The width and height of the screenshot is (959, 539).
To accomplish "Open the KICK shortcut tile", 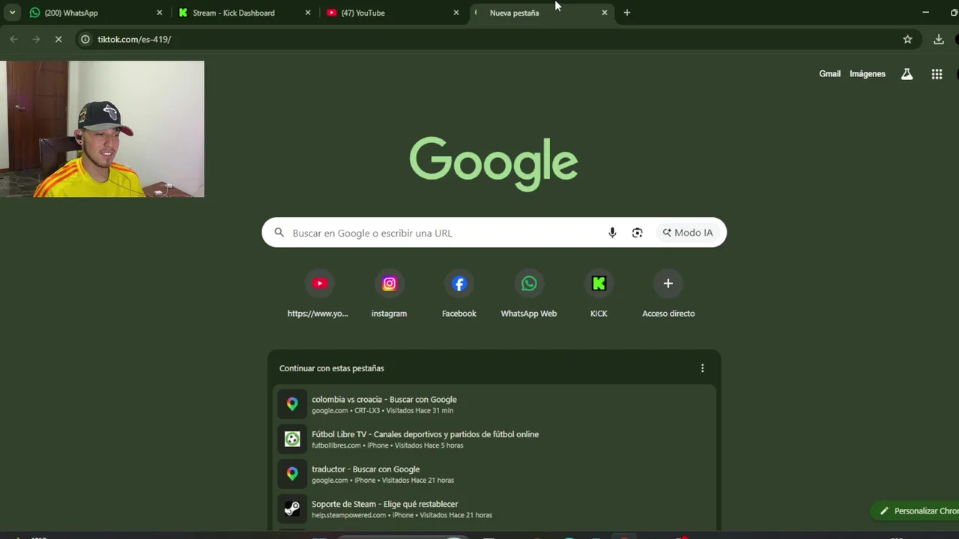I will tap(599, 293).
